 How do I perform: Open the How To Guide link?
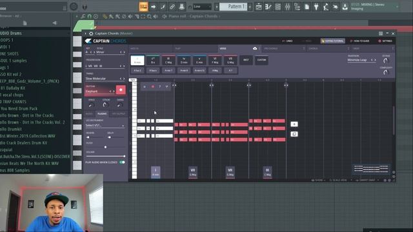click(x=360, y=41)
